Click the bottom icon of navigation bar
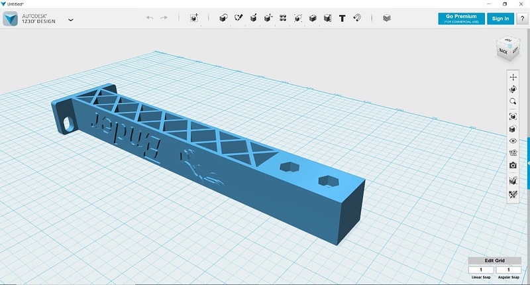 tap(513, 194)
